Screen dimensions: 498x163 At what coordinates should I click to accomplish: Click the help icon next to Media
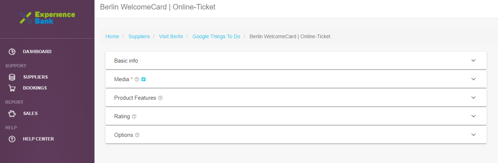click(137, 79)
